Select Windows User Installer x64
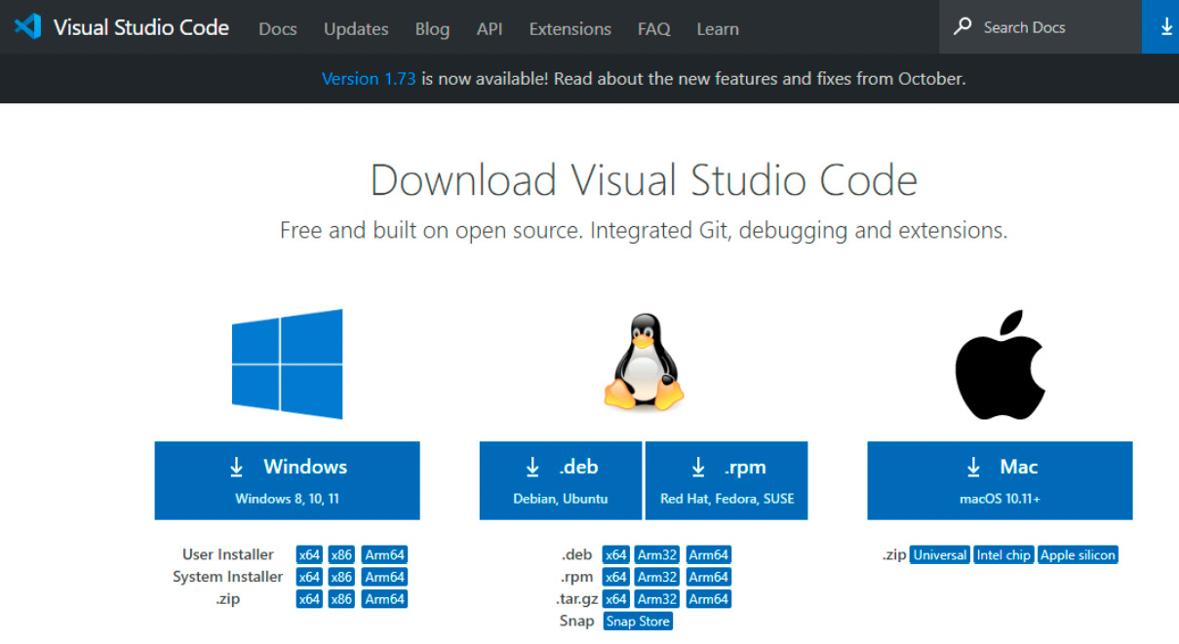The image size is (1179, 644). point(309,554)
